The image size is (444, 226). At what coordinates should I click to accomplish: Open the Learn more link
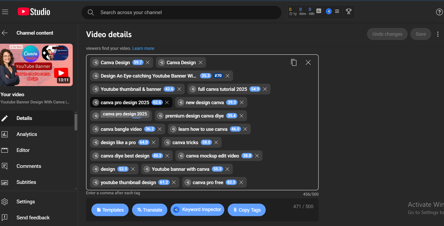(143, 49)
